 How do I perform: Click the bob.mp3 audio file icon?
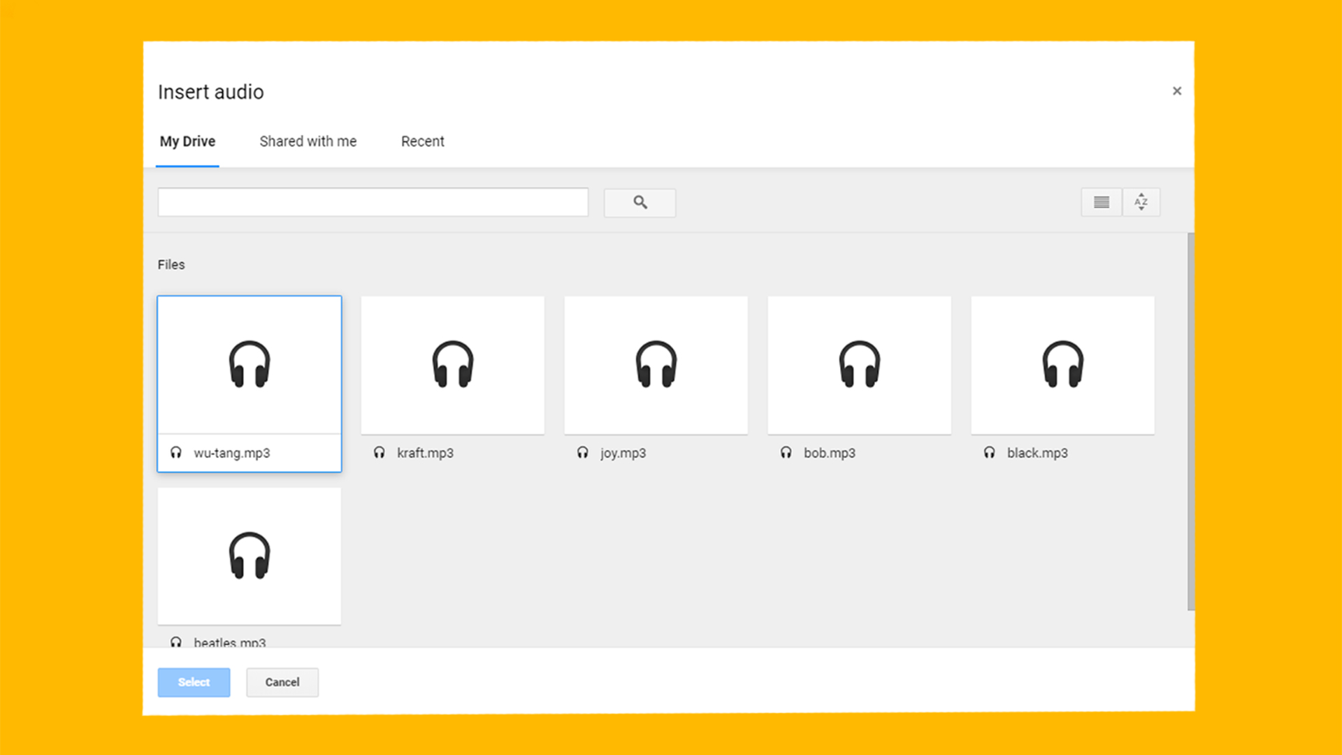coord(860,364)
